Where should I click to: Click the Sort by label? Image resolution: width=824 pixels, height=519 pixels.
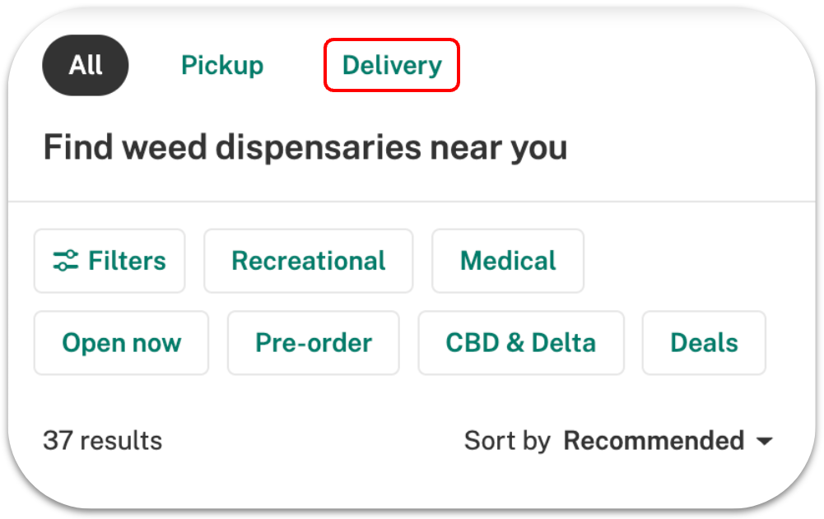pyautogui.click(x=507, y=440)
